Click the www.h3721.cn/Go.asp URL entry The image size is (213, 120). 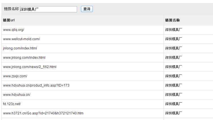[x=43, y=113]
